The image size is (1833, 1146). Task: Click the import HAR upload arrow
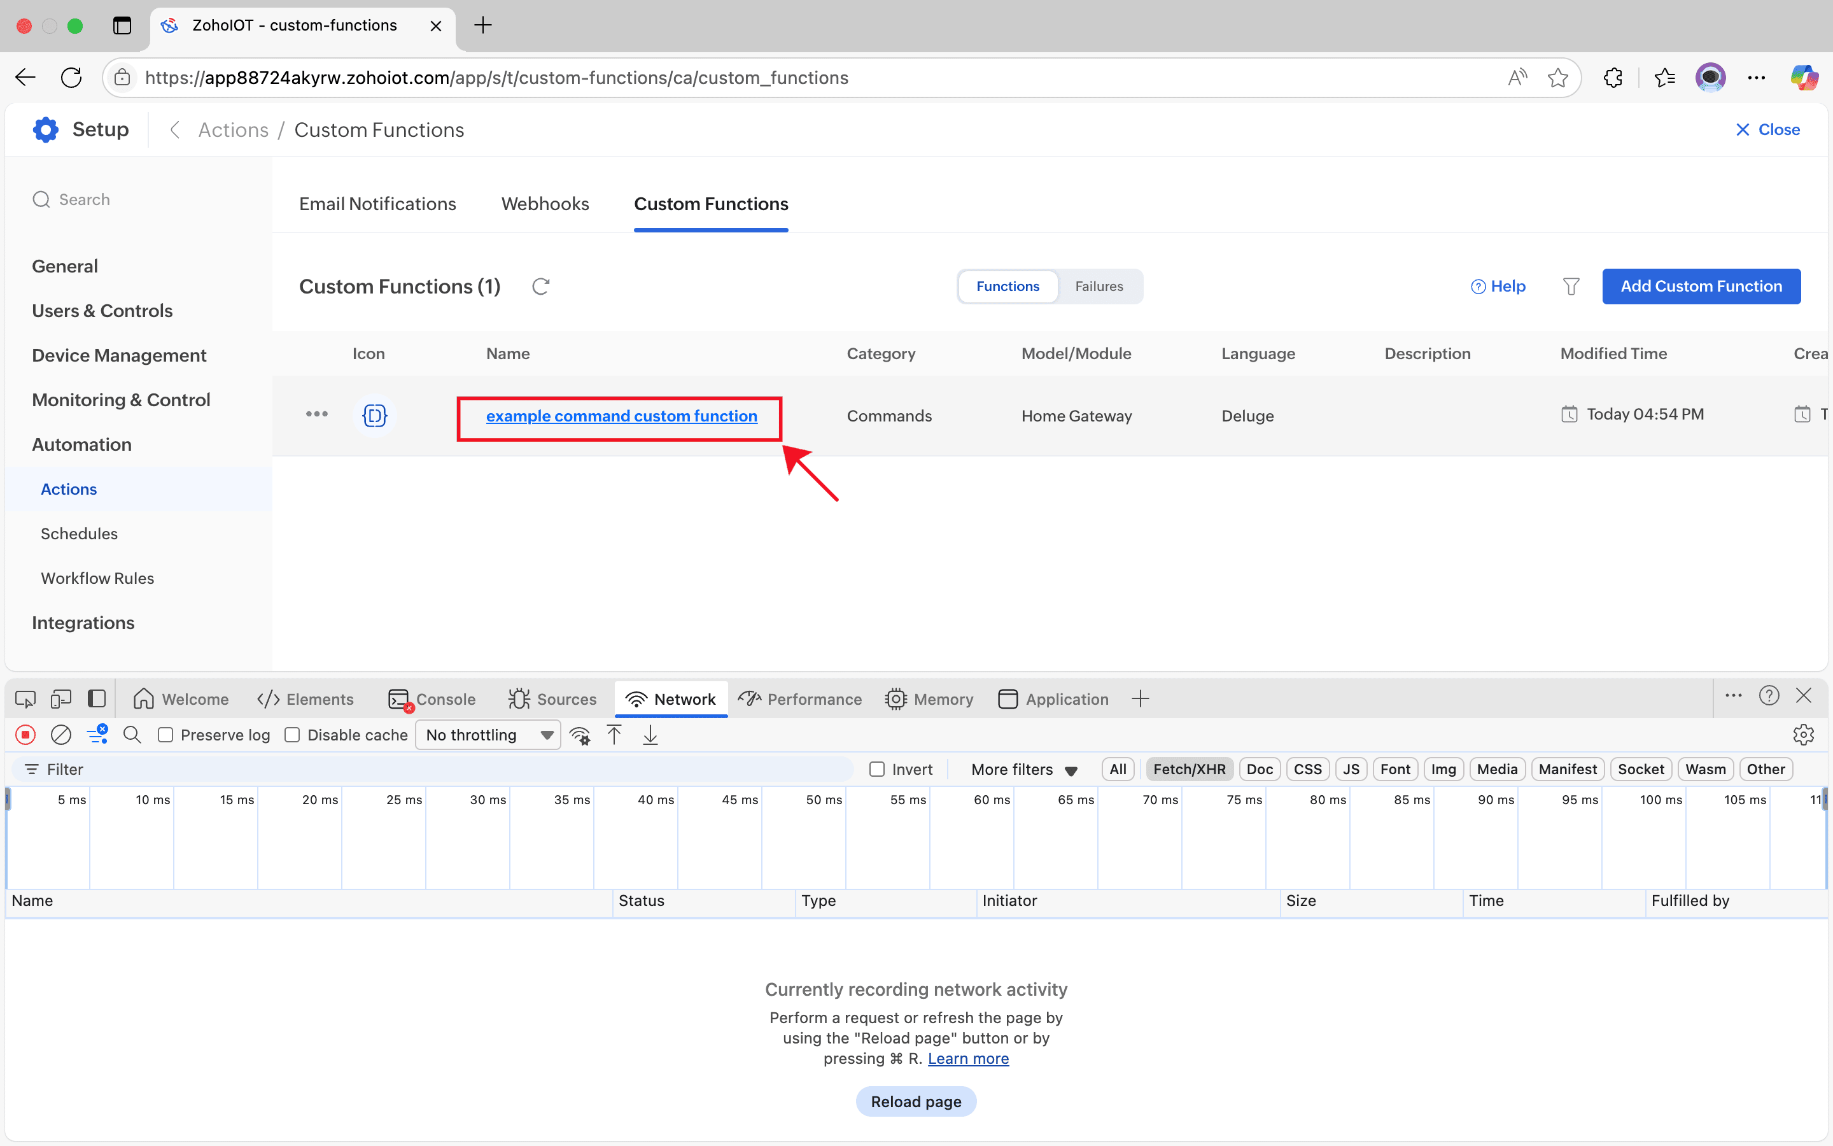(x=614, y=735)
